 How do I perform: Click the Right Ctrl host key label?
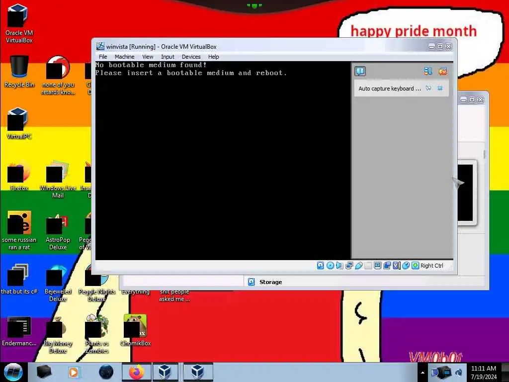[x=432, y=266]
